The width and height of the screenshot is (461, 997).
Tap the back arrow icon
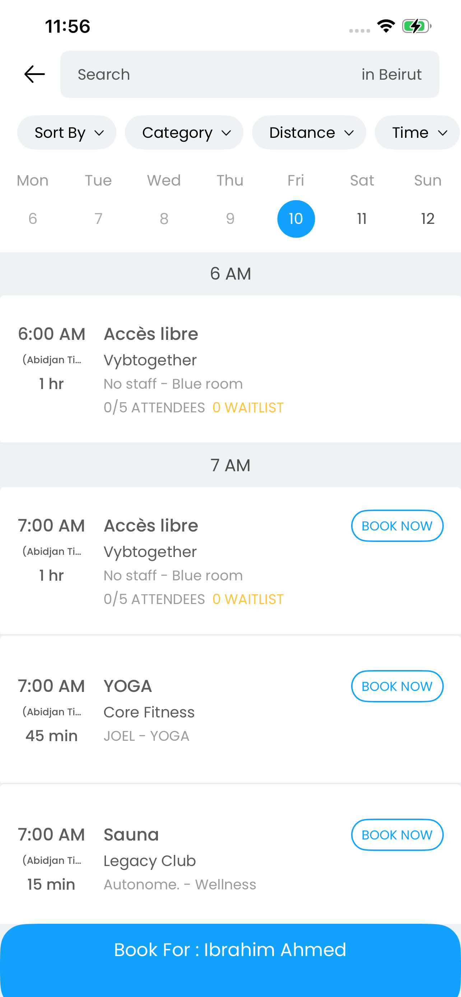[34, 74]
